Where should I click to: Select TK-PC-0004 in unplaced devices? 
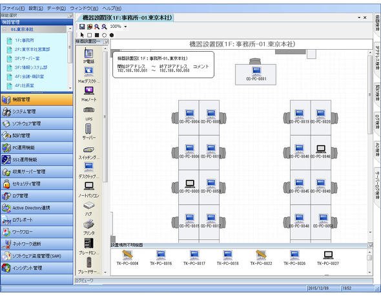tap(127, 258)
